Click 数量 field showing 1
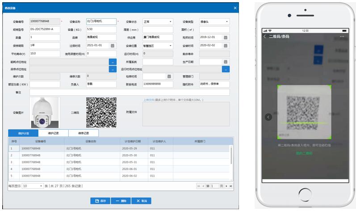Viewport: 356px width, 211px height. pos(45,38)
